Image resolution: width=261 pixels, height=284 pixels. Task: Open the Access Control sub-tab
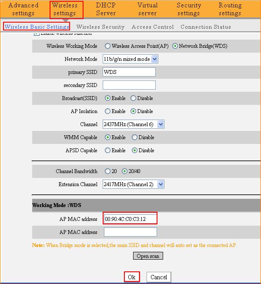click(x=153, y=27)
